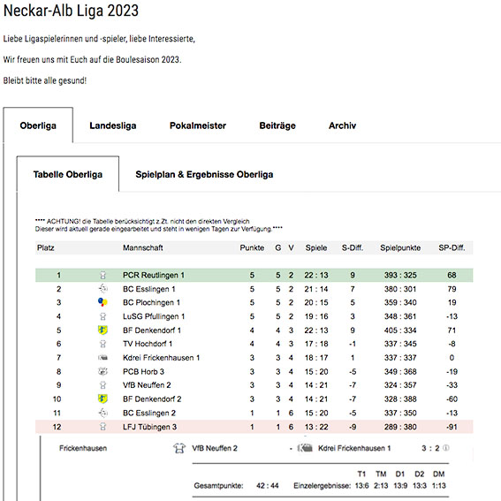Click the BF Denkendorf 2 team name
This screenshot has height=501, width=501.
point(152,399)
